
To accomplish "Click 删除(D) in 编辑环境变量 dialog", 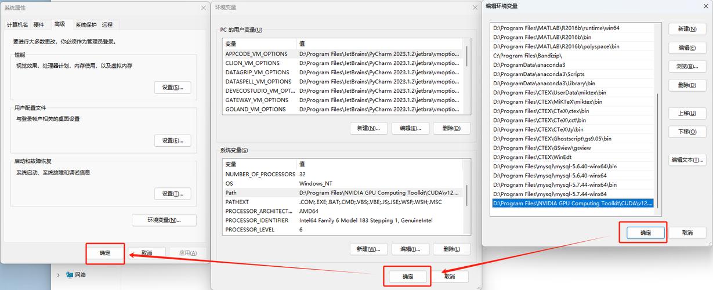I will (x=687, y=85).
